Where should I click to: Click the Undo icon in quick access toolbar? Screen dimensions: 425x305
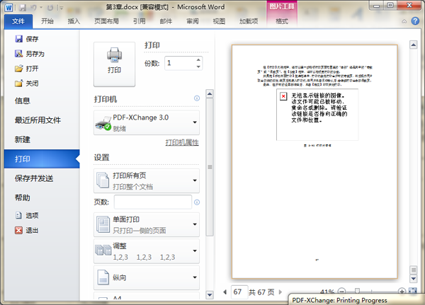tap(33, 8)
